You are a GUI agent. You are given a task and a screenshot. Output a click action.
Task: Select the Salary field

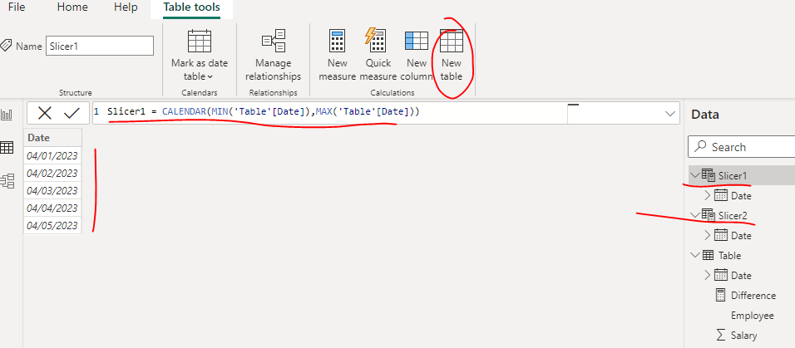(743, 336)
